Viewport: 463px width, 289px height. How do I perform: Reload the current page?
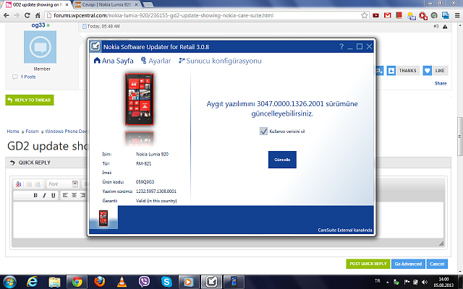[27, 15]
